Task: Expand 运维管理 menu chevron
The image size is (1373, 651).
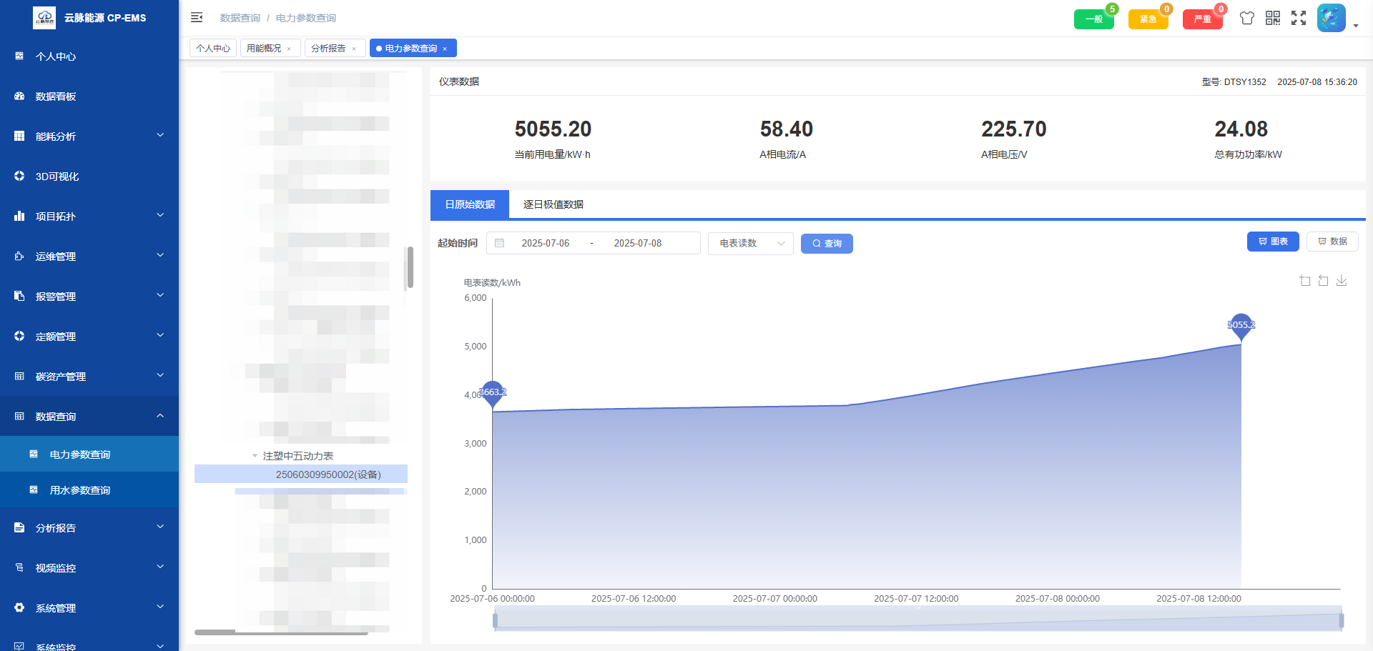Action: (x=160, y=255)
